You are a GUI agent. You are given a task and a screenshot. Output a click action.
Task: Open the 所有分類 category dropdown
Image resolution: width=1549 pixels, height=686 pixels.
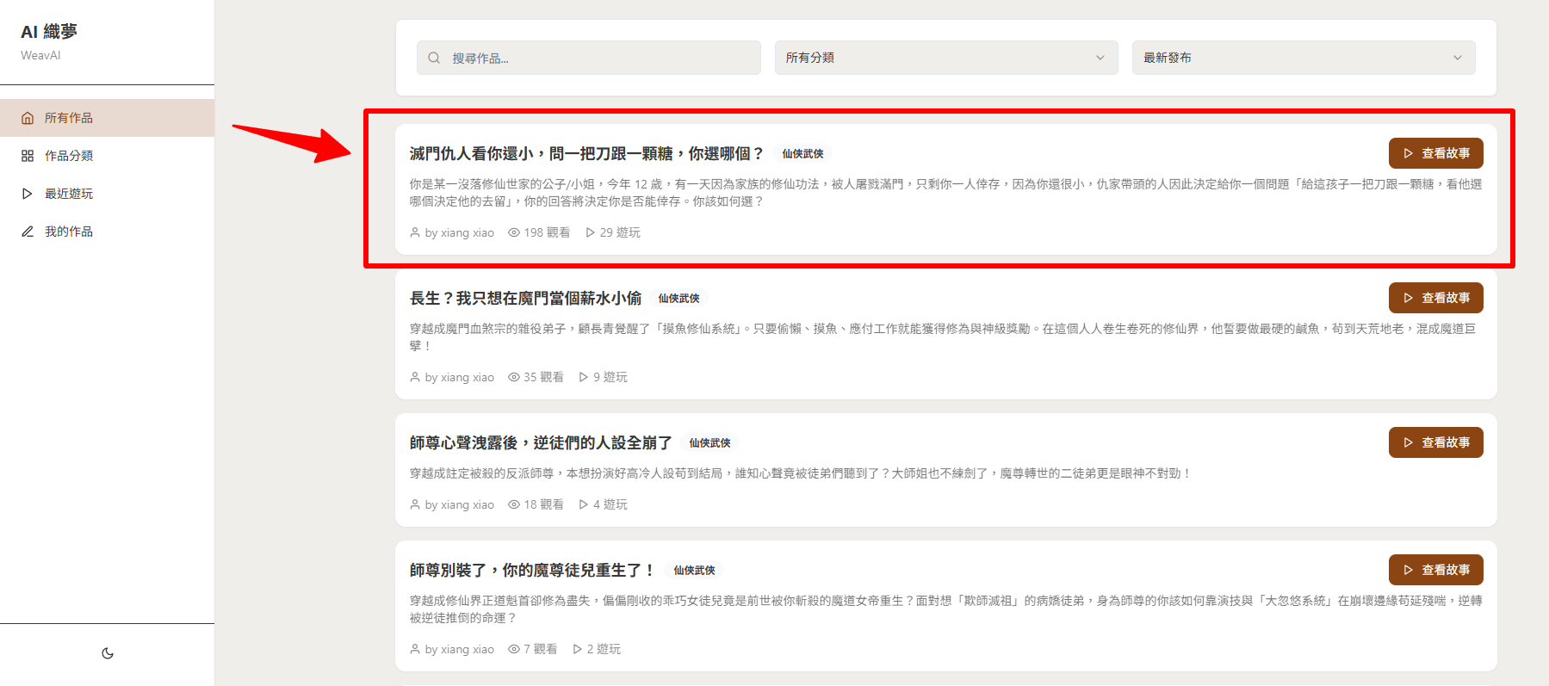pos(945,58)
